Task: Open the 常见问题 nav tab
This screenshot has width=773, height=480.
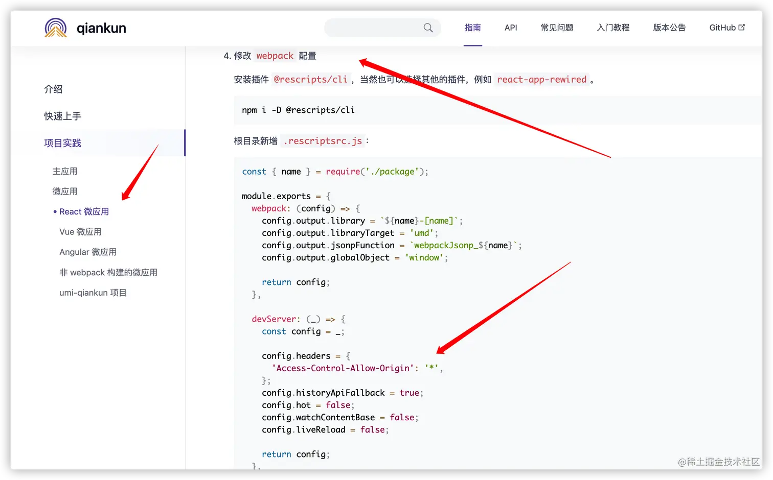Action: [557, 28]
